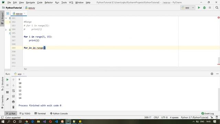Open the VCS menu

(71, 2)
